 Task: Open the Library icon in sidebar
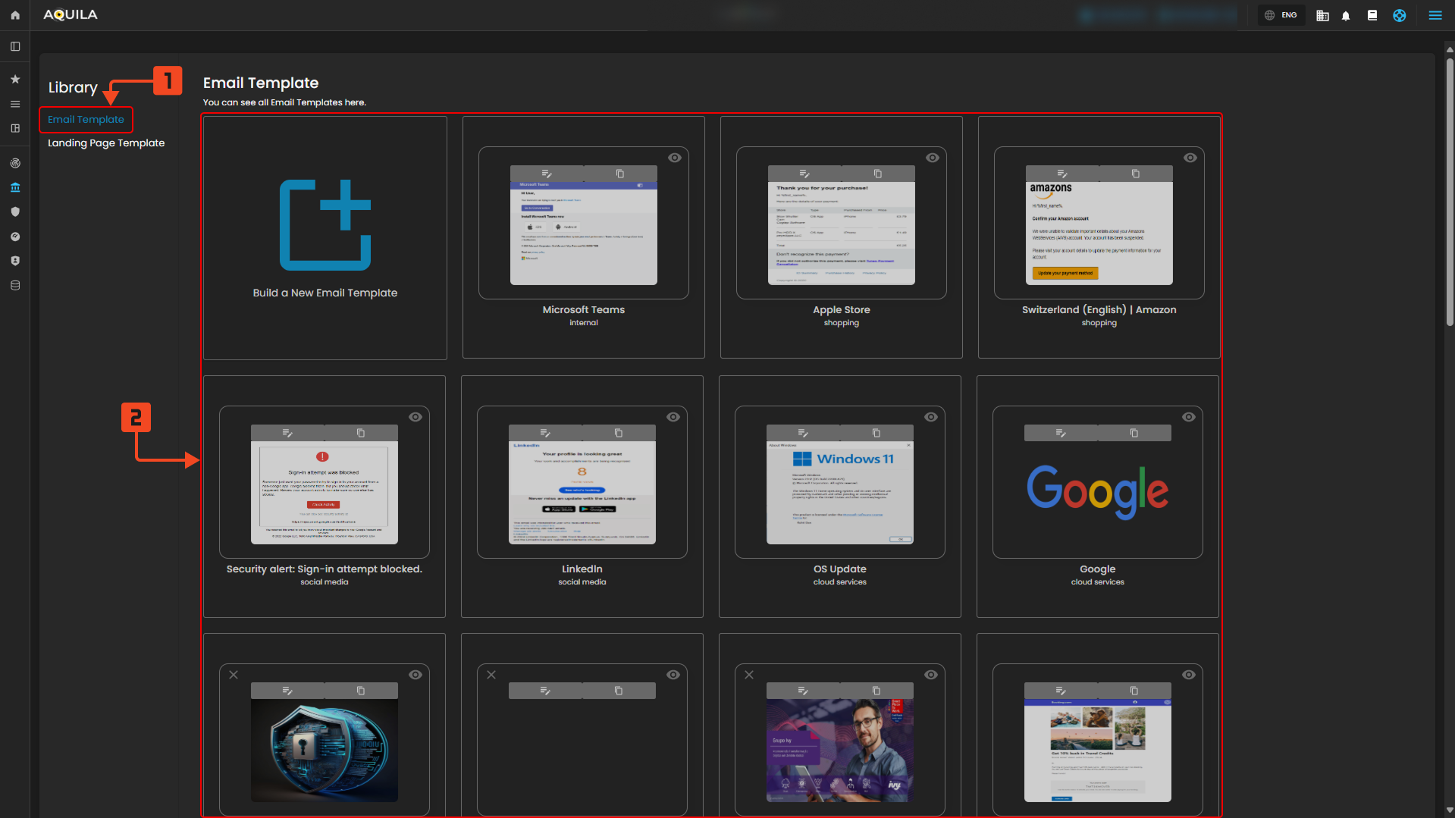click(x=15, y=187)
